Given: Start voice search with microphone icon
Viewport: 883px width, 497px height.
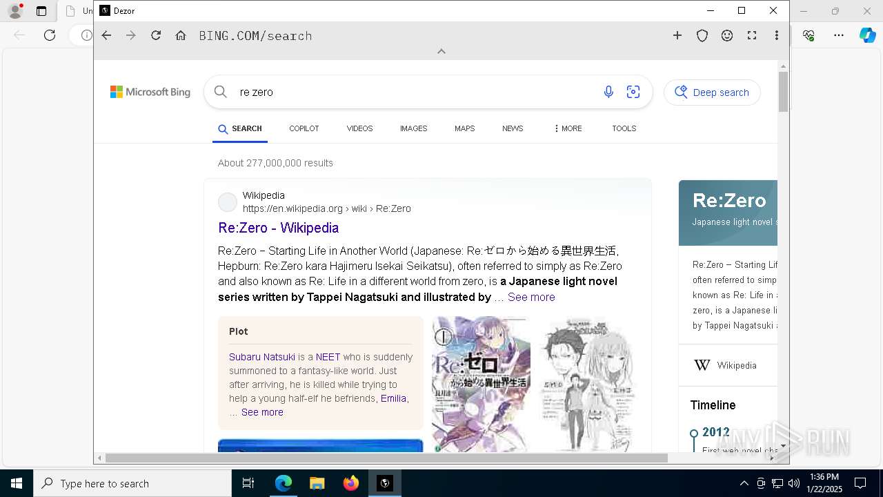Looking at the screenshot, I should coord(608,92).
